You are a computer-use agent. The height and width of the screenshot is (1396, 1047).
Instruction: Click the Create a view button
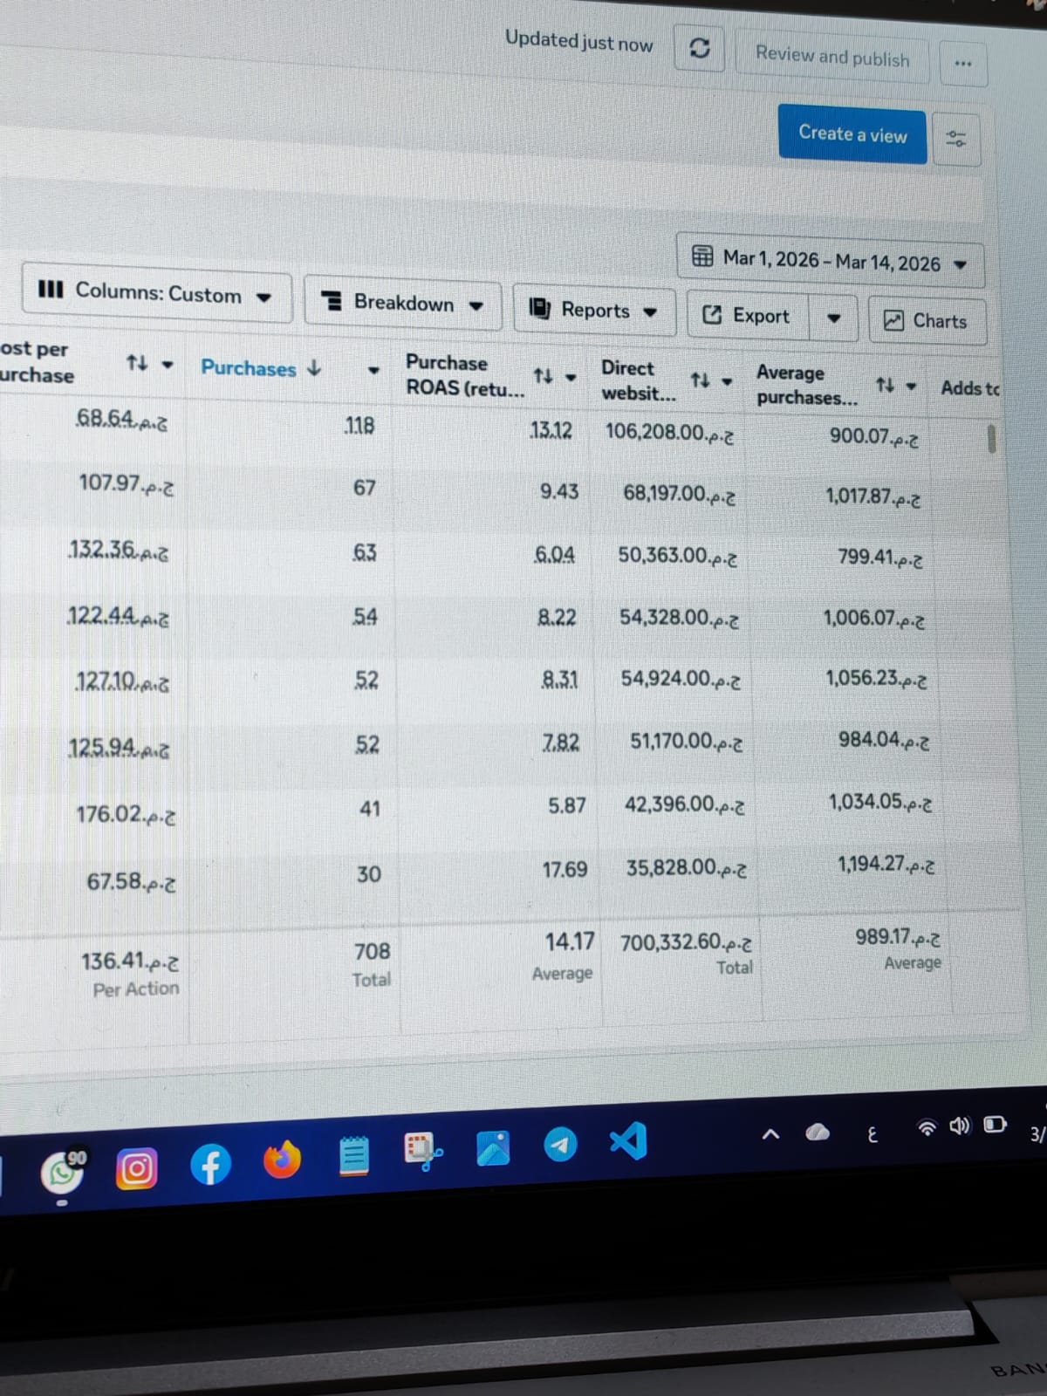(x=852, y=134)
